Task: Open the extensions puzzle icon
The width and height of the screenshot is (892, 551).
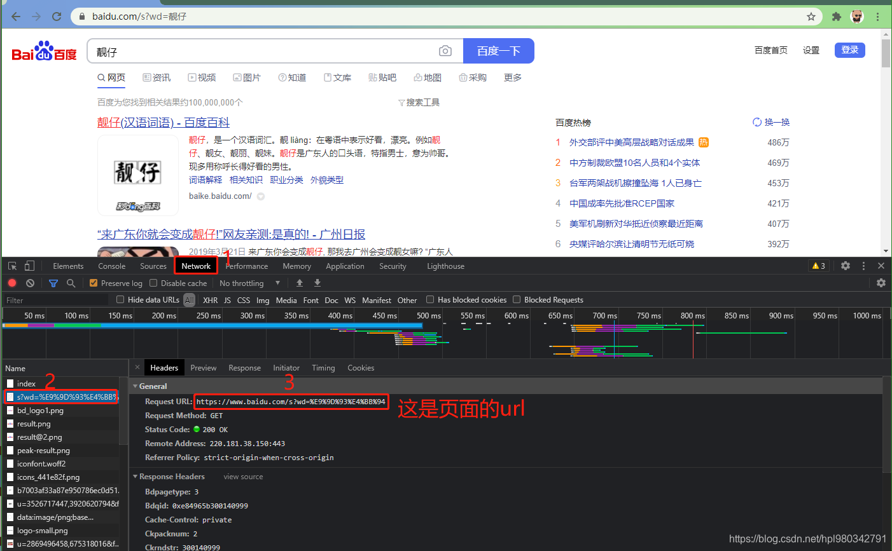Action: click(837, 17)
